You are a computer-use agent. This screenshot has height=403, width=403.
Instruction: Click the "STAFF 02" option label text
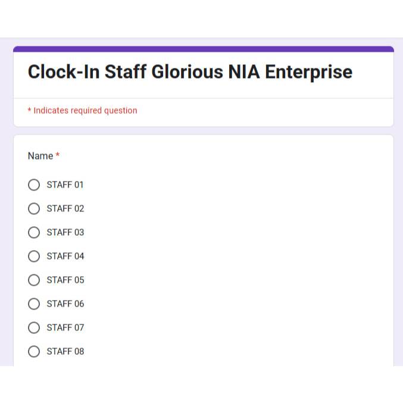[65, 208]
